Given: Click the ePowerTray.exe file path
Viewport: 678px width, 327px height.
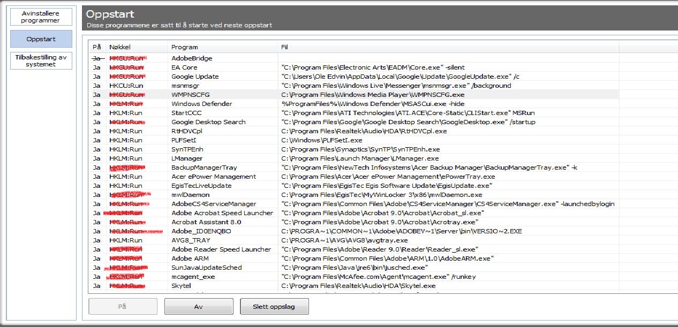Looking at the screenshot, I should pos(388,177).
